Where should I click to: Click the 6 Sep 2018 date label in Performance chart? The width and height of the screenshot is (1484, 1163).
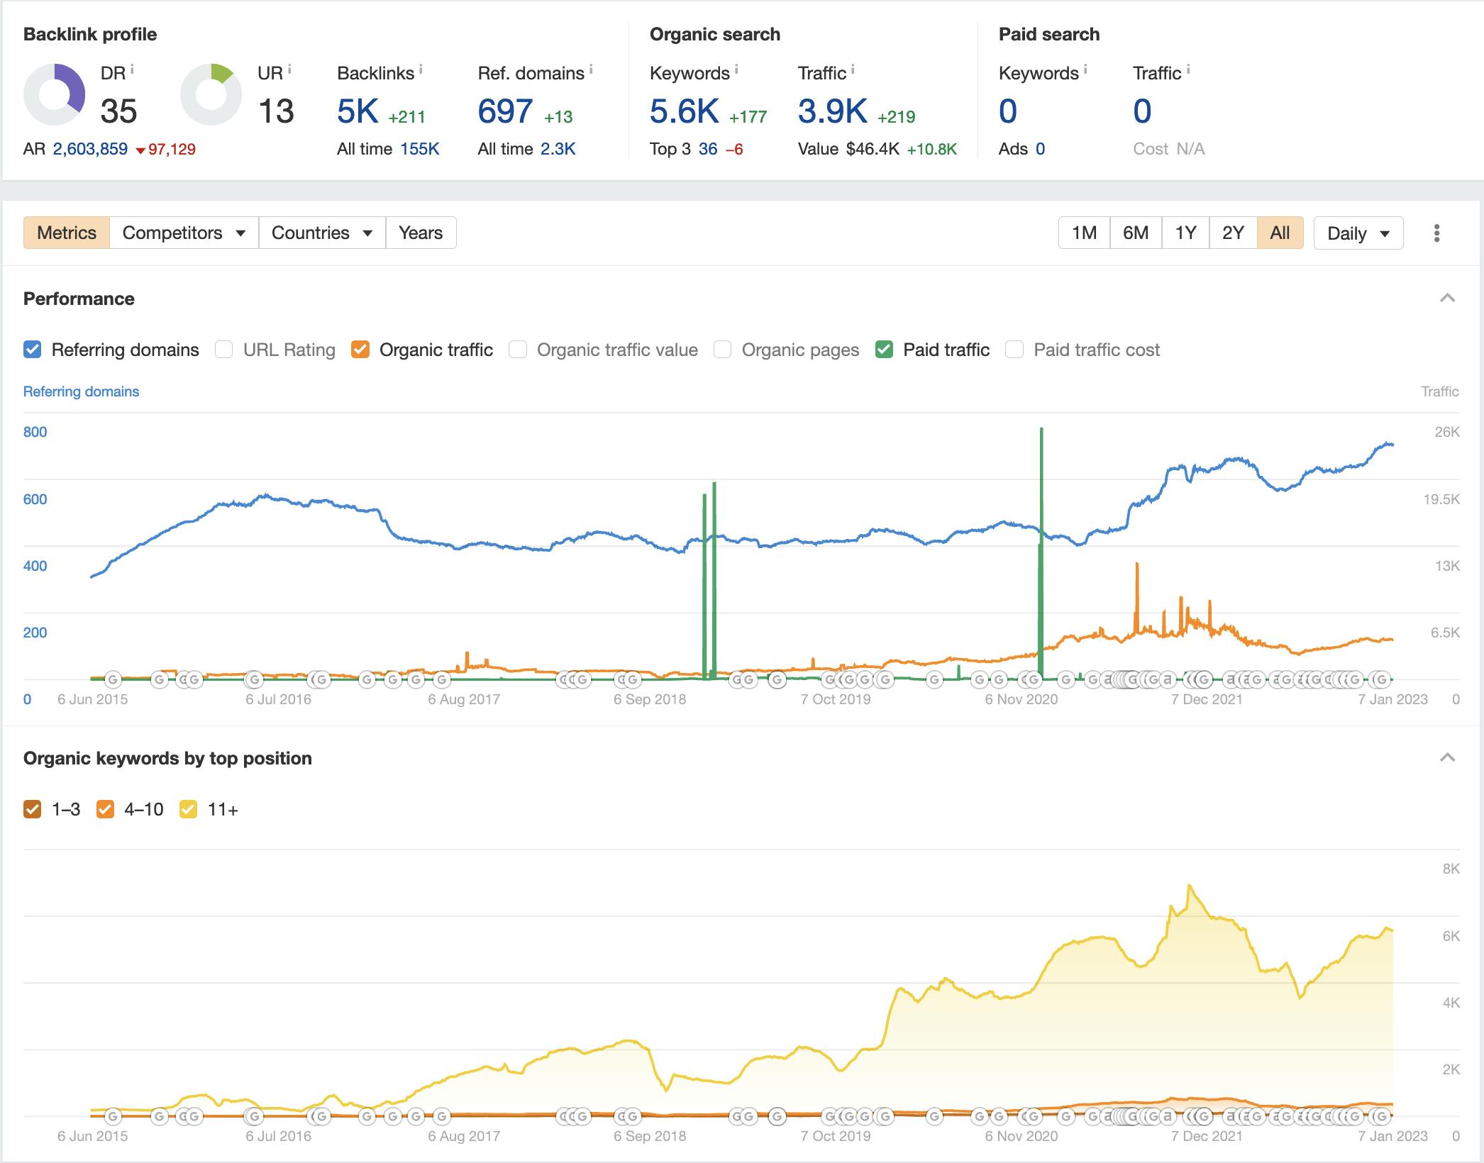click(650, 699)
